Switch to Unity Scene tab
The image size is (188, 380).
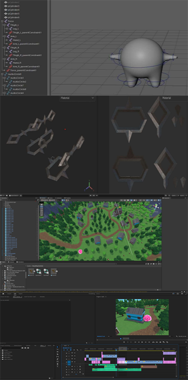(43, 198)
